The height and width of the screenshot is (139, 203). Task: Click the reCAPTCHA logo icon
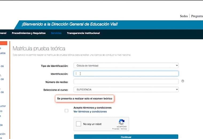click(x=122, y=122)
